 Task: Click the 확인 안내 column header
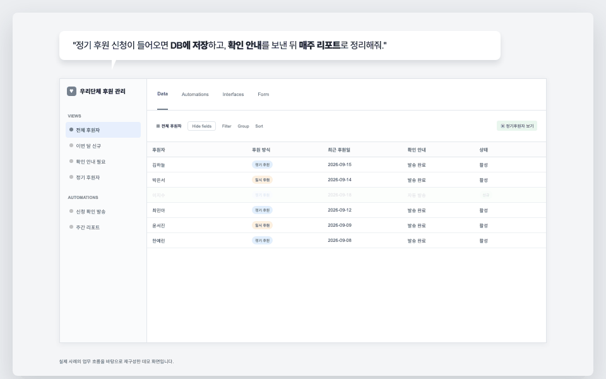point(416,150)
